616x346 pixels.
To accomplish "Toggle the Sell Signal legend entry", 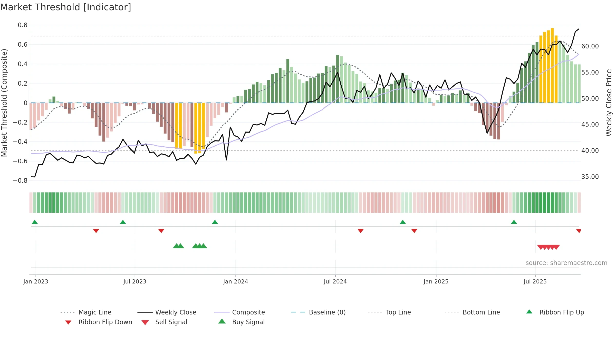I will 164,322.
